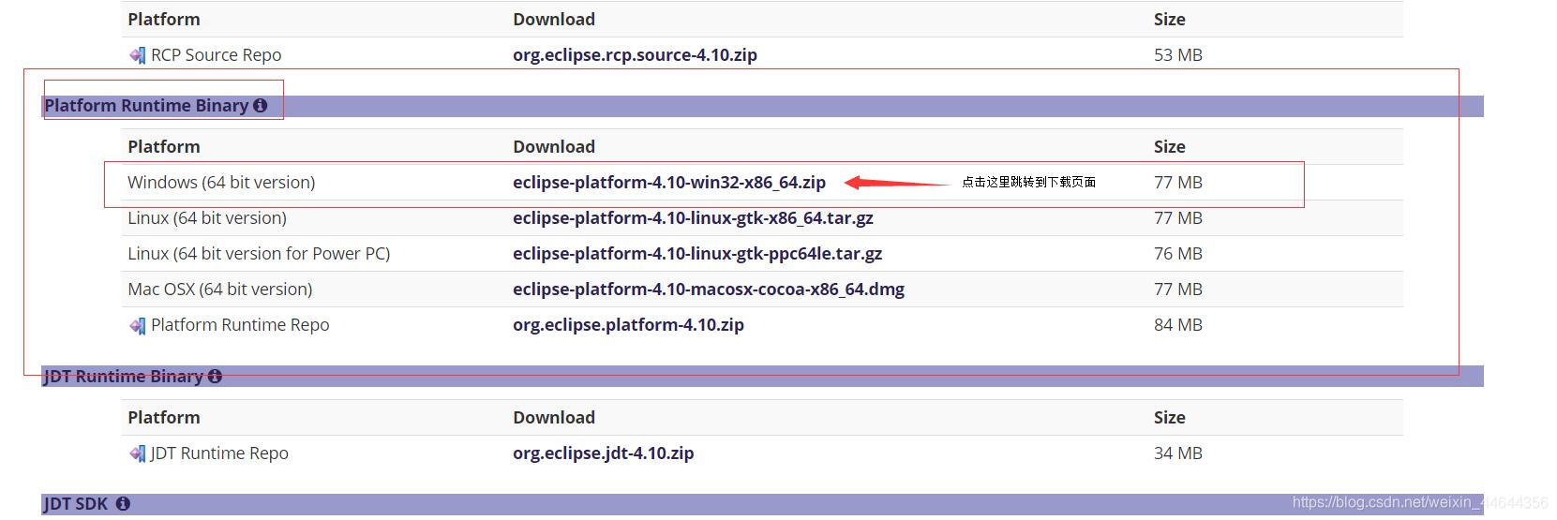Click the 76 MB size value
The height and width of the screenshot is (520, 1557).
pyautogui.click(x=1178, y=254)
